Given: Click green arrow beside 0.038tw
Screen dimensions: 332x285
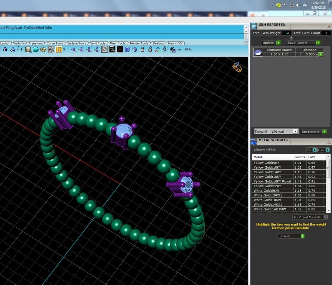Looking at the screenshot, I should tap(321, 54).
